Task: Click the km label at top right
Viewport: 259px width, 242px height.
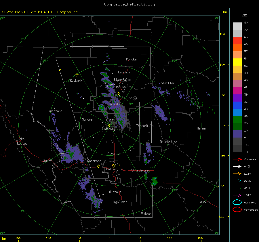Action: (225, 12)
